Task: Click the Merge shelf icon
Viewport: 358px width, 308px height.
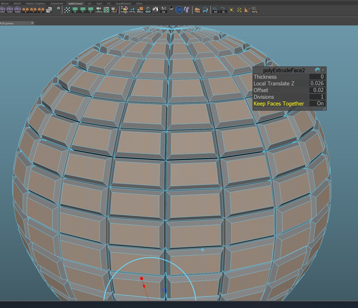Action: [140, 10]
